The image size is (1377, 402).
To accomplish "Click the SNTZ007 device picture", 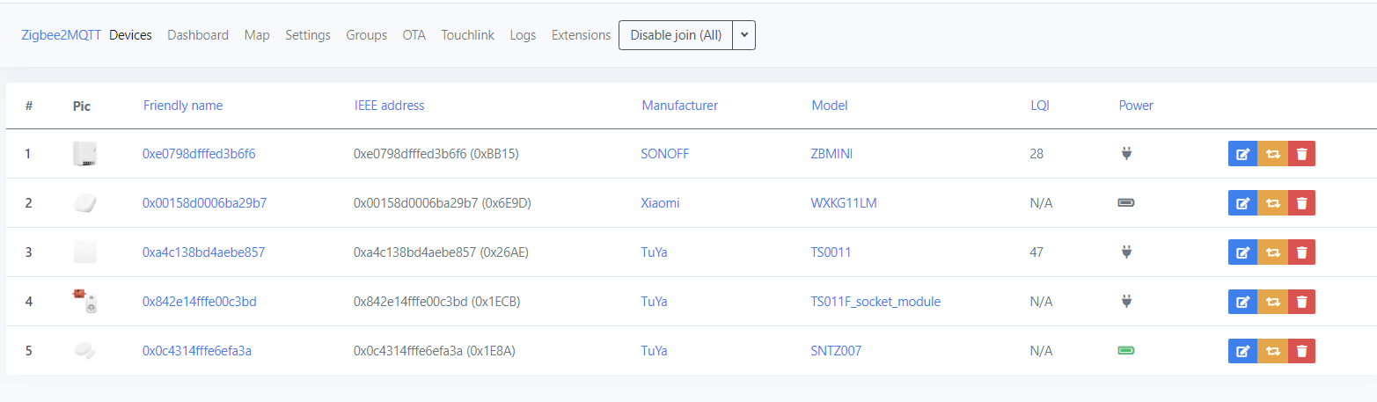I will pos(84,351).
